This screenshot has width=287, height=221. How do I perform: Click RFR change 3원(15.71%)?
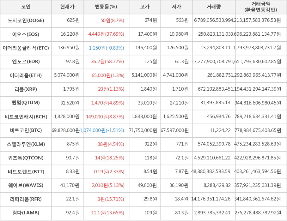point(111,199)
